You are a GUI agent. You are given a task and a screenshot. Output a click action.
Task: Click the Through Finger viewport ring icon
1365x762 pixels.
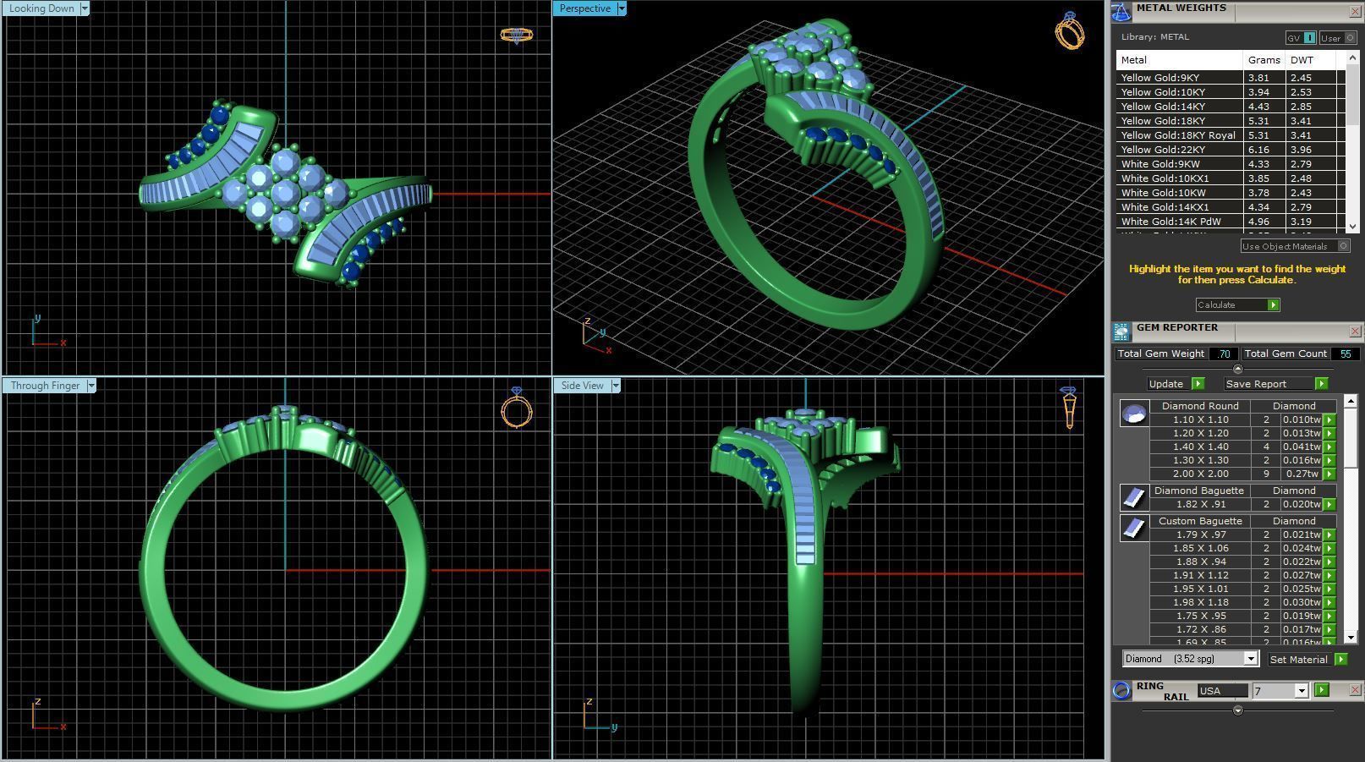pos(517,408)
